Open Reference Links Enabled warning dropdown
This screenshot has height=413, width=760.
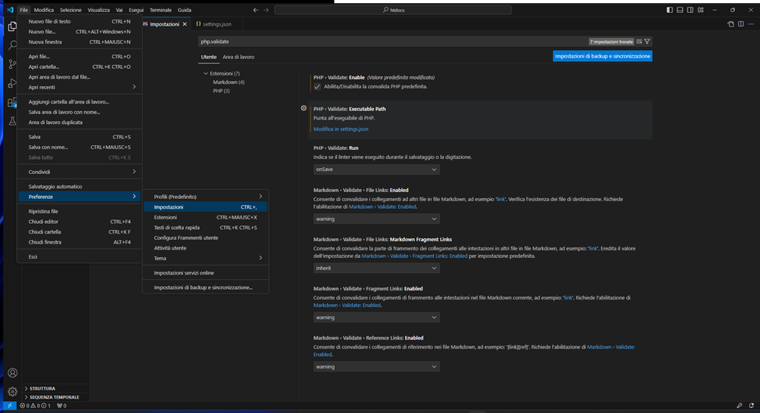coord(376,367)
